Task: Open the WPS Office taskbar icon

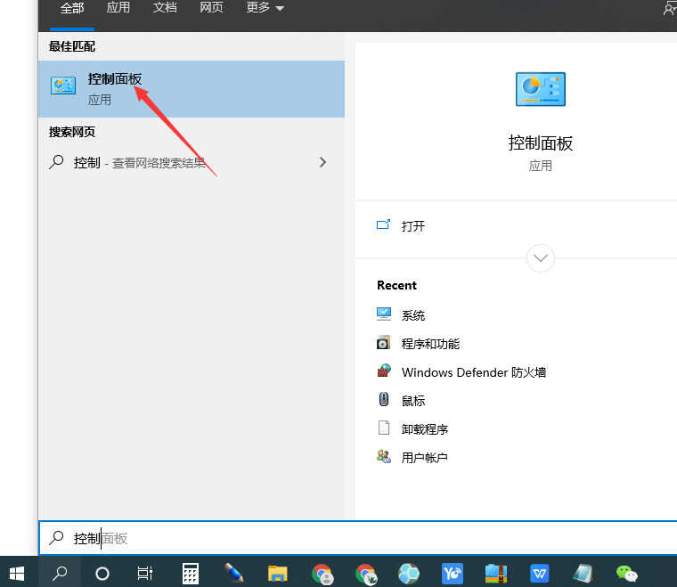Action: (x=540, y=574)
